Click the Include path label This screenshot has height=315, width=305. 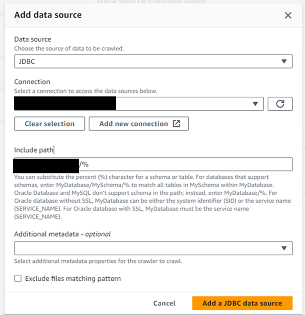click(34, 150)
